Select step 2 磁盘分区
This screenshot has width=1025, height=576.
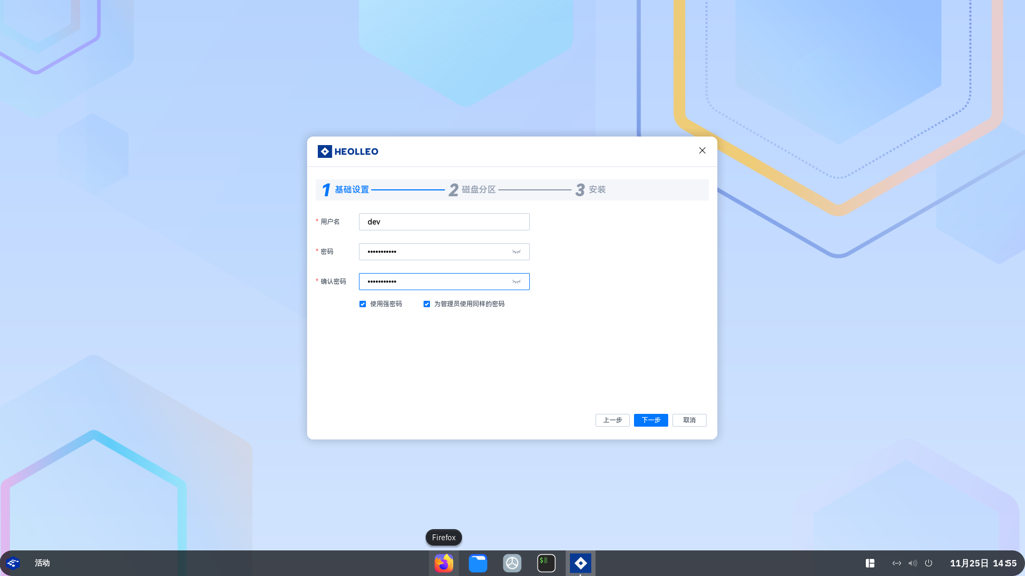(x=473, y=190)
